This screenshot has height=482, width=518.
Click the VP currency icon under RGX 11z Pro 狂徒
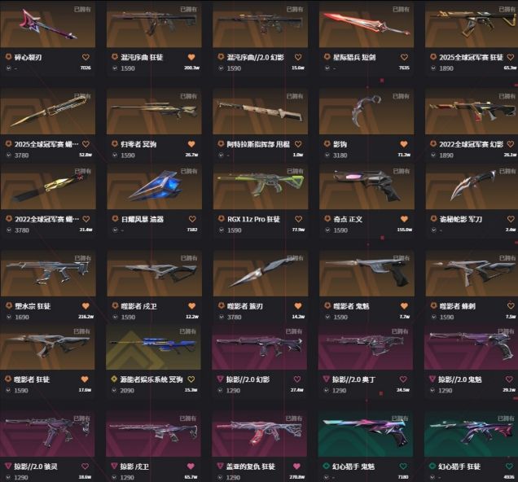222,230
